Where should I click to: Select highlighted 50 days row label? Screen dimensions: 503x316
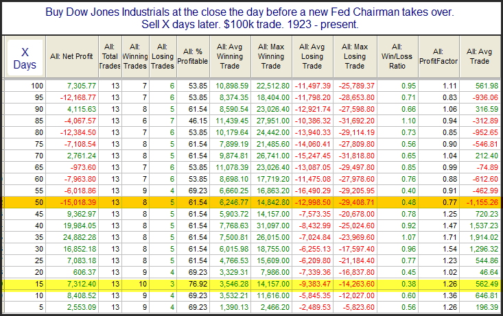click(39, 202)
